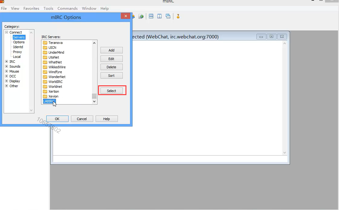This screenshot has height=210, width=339.
Task: Click the Add server button
Action: coord(111,50)
